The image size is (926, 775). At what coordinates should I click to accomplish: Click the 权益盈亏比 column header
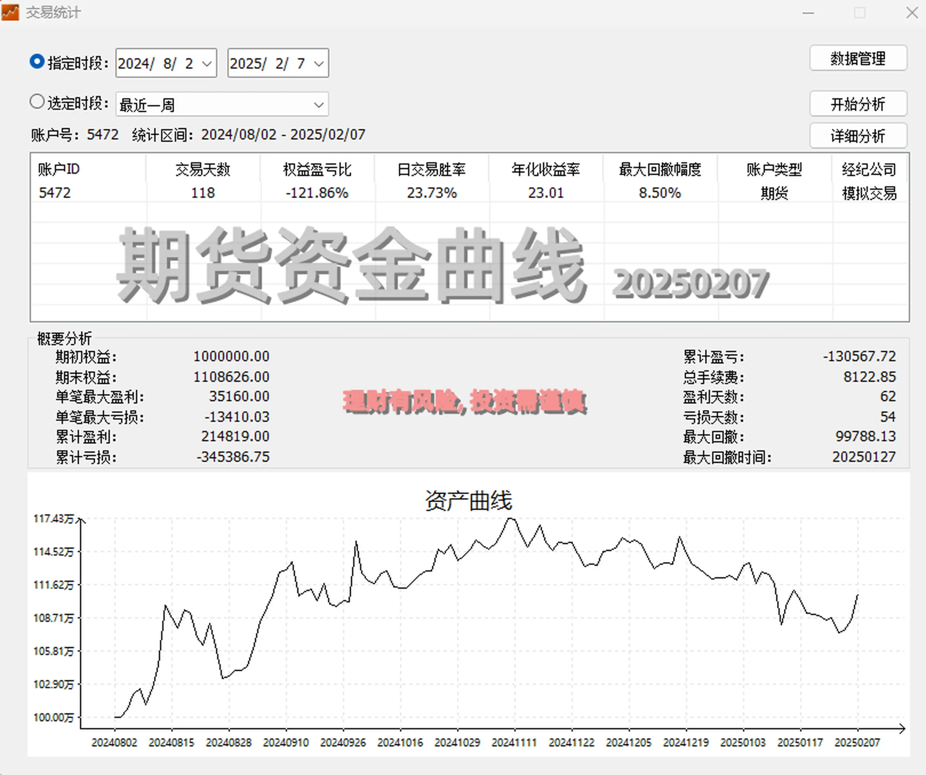pyautogui.click(x=317, y=169)
